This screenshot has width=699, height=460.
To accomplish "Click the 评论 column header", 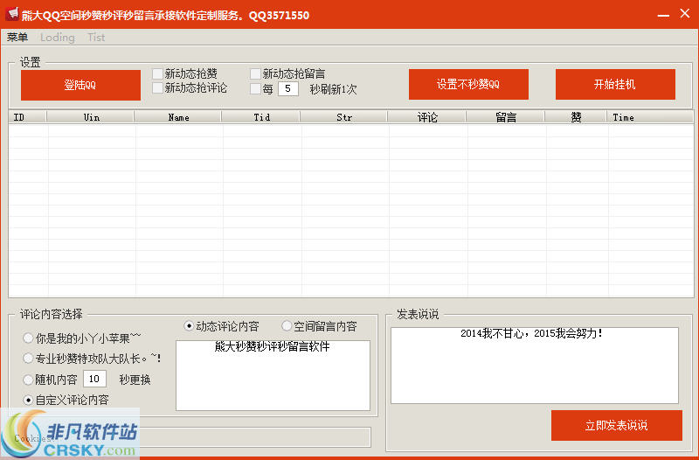I will point(427,117).
